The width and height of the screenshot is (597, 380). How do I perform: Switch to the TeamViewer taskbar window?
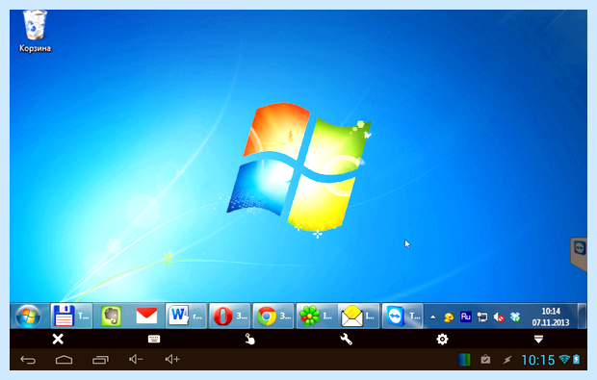click(x=402, y=316)
